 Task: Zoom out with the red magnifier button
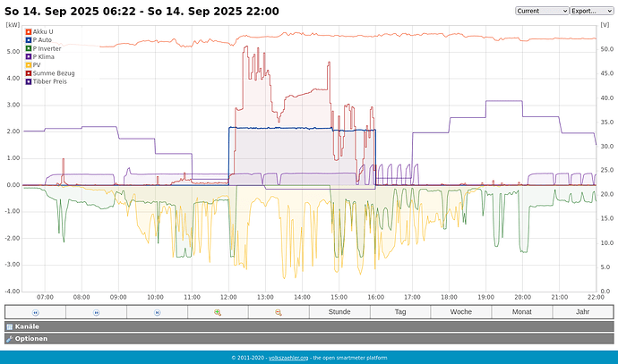(x=279, y=312)
